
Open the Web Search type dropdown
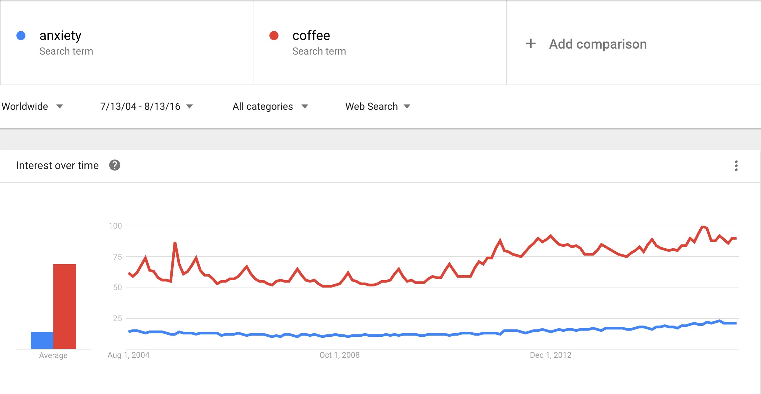(x=377, y=106)
